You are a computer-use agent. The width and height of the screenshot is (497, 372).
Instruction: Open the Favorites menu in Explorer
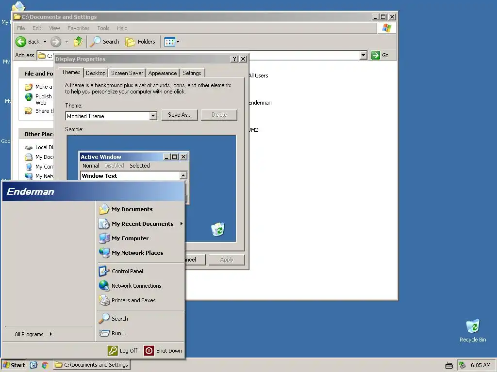[78, 28]
